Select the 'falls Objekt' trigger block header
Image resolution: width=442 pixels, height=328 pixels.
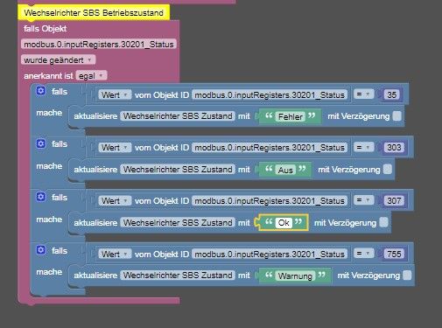46,29
